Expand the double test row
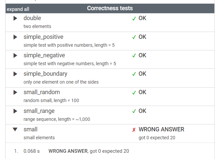This screenshot has width=219, height=159. point(15,18)
